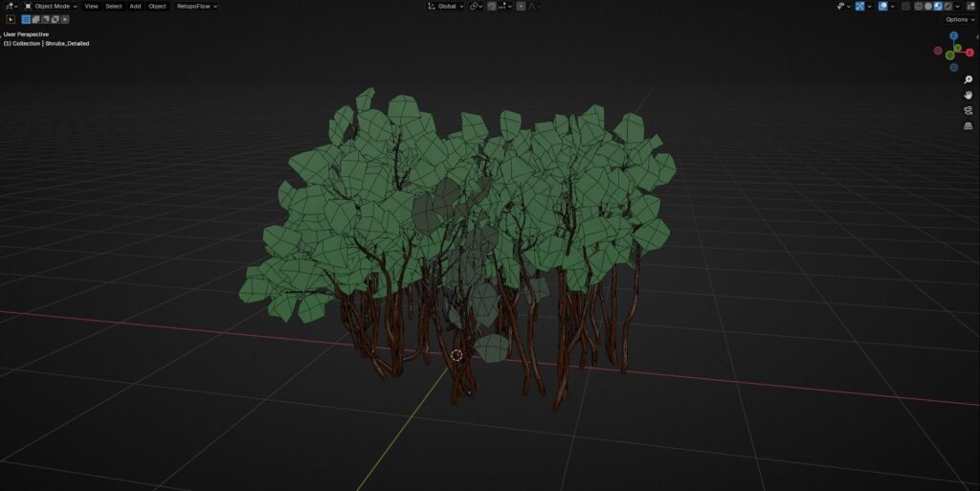Click the negative X axis gizmo handle
The image size is (980, 491).
tap(938, 51)
